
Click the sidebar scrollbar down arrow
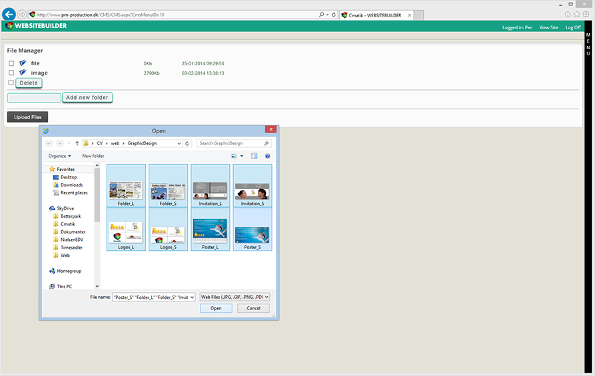(x=97, y=285)
